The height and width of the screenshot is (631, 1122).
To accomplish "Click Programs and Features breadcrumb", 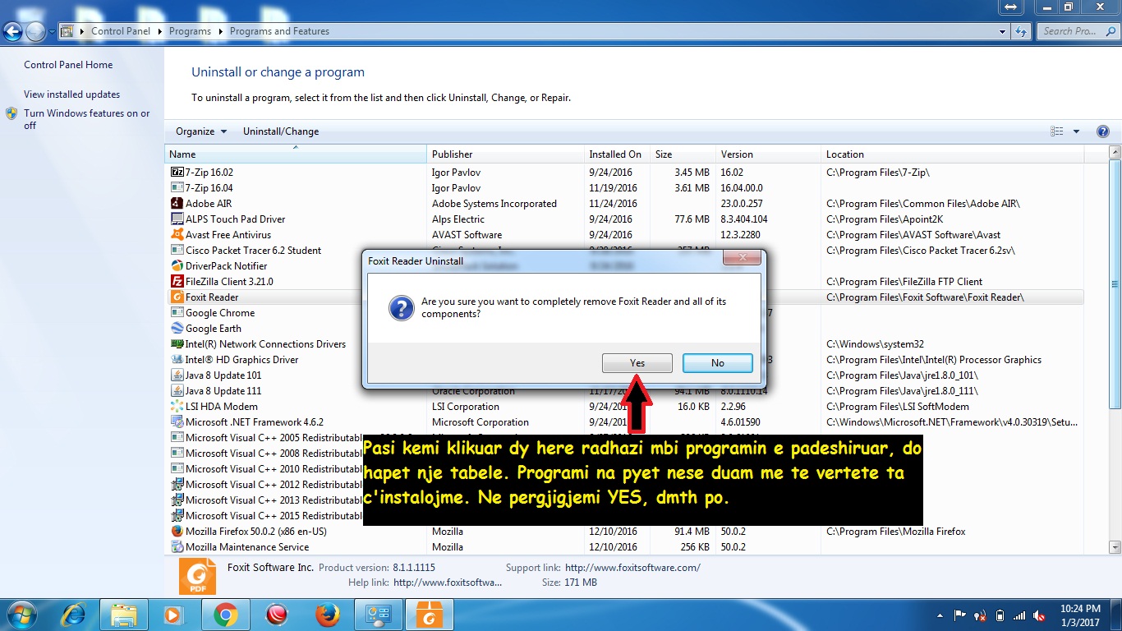I will [x=279, y=31].
